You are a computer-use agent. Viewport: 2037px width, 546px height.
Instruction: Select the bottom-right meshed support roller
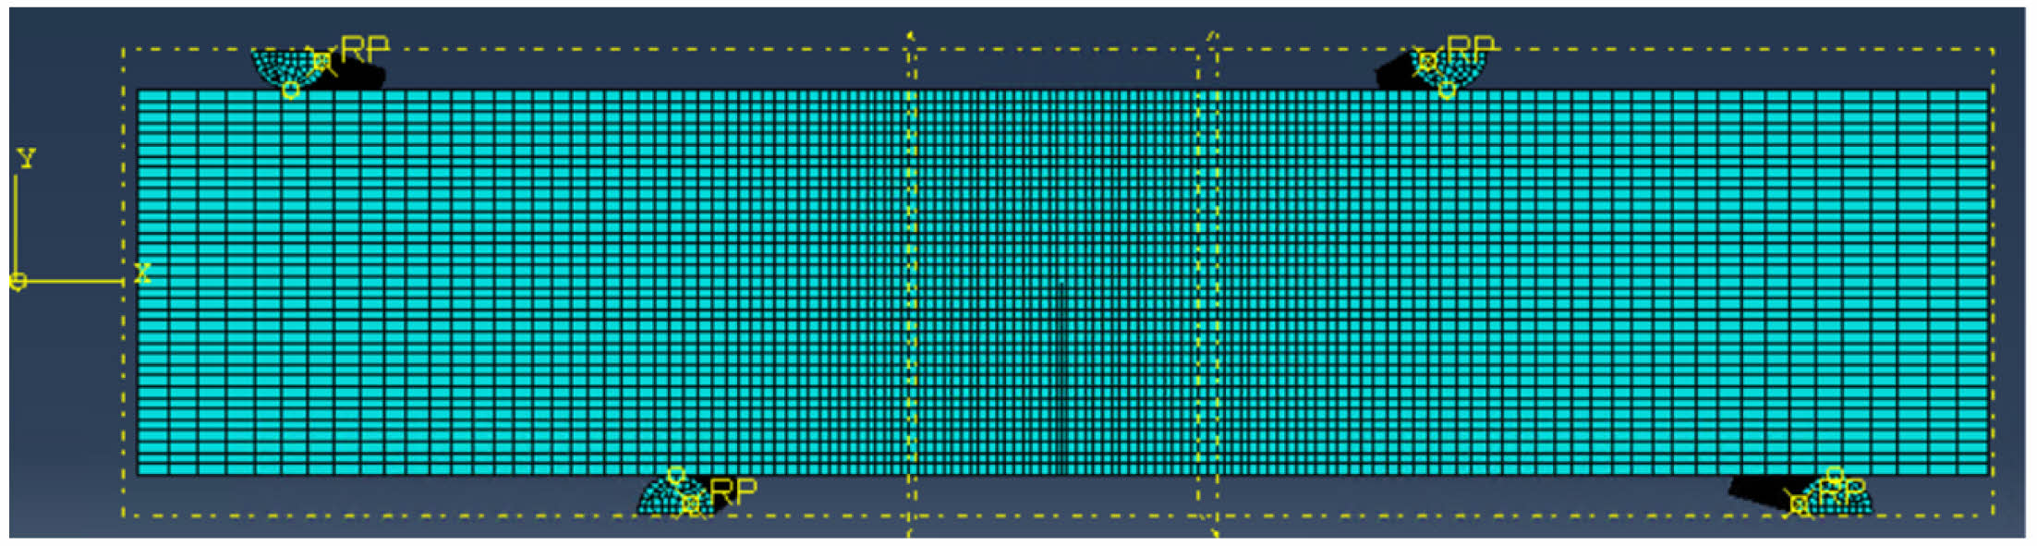tap(1835, 495)
